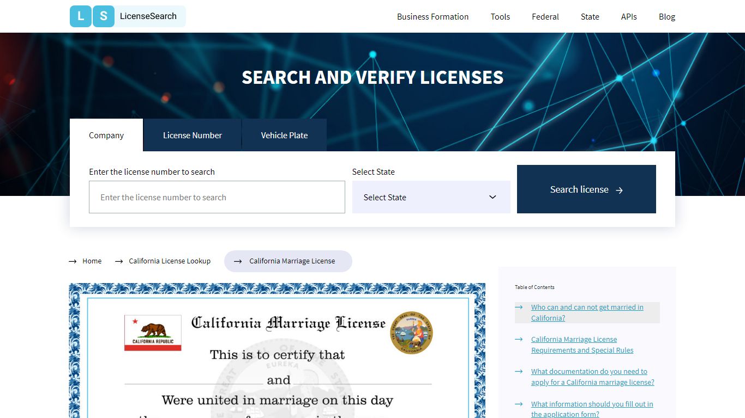Open the Tools menu

(500, 16)
